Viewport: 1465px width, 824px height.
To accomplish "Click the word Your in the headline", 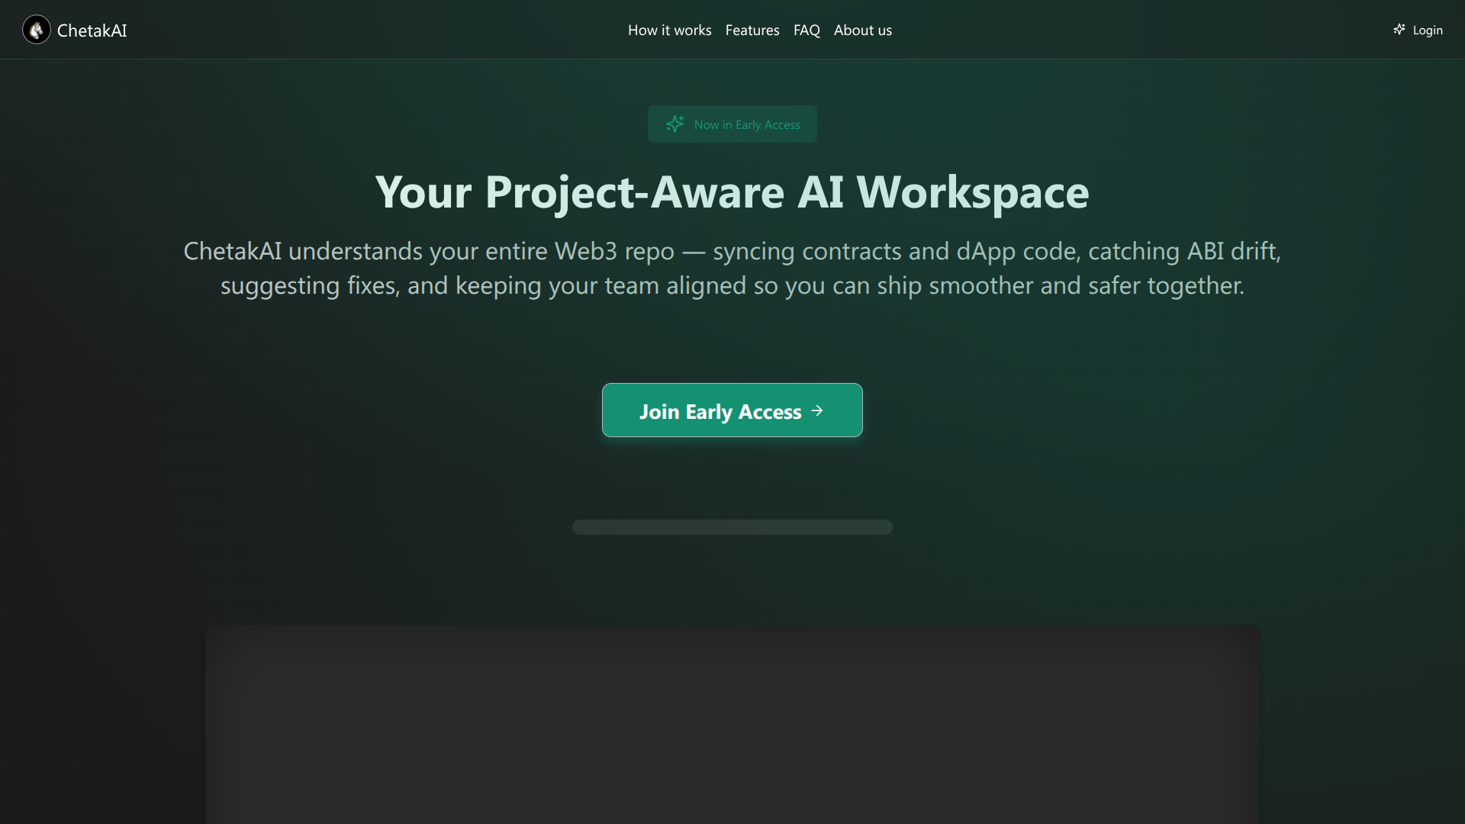I will pyautogui.click(x=423, y=192).
